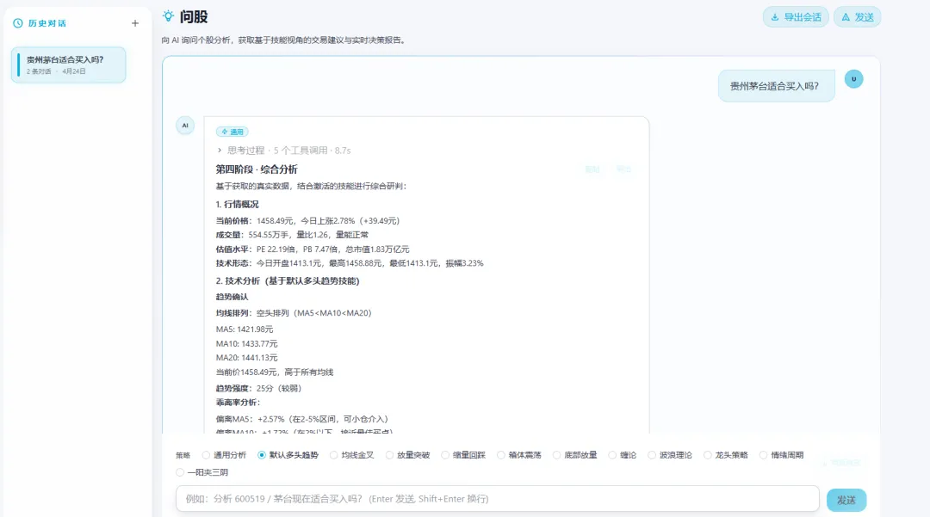Click the plus icon for new conversation

point(135,23)
